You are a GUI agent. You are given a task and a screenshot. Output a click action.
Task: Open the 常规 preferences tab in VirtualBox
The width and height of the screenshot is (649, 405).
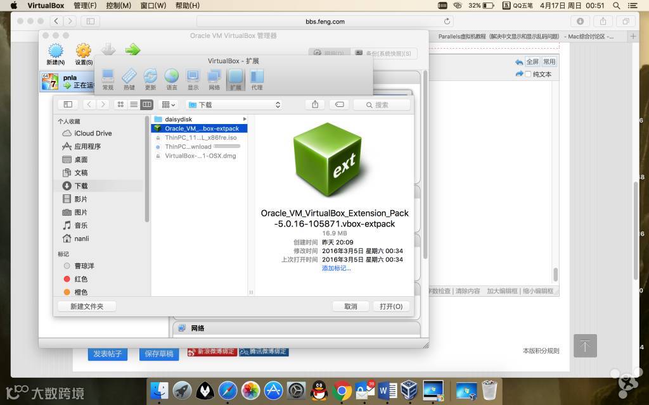[x=108, y=79]
